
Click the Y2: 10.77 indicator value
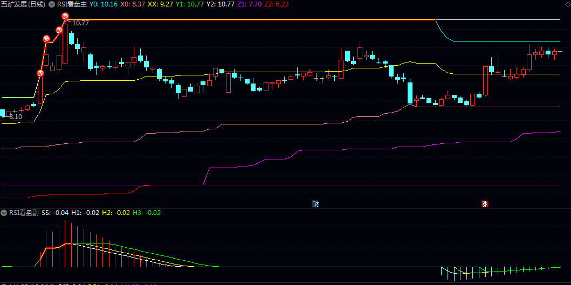pyautogui.click(x=221, y=4)
